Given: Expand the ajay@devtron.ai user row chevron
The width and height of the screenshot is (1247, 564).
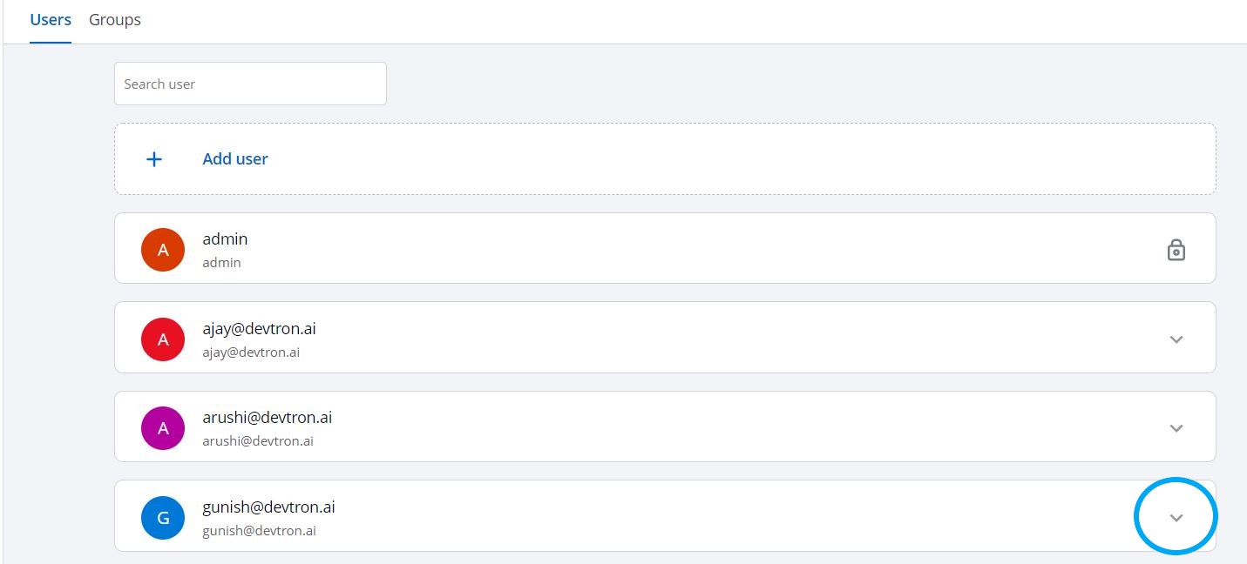Looking at the screenshot, I should pos(1176,339).
